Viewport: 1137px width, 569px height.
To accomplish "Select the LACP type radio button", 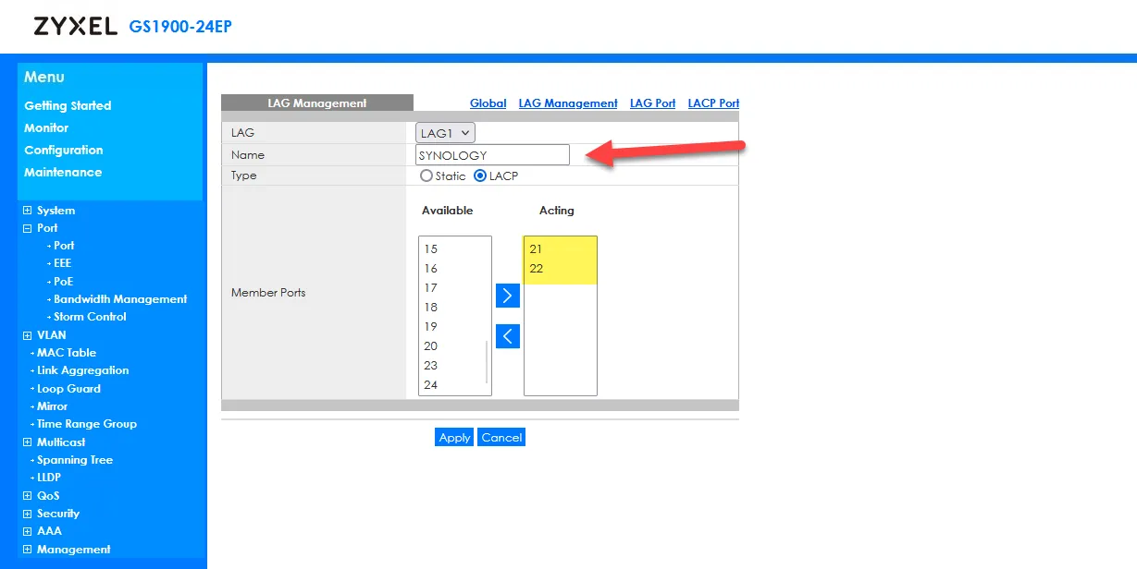I will [x=480, y=176].
